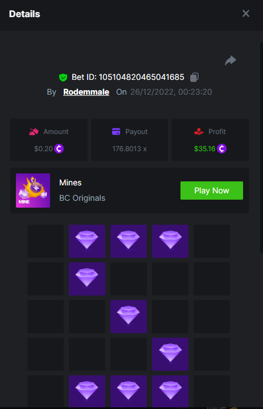Image resolution: width=263 pixels, height=409 pixels.
Task: Select the second-row diamond tile
Action: [x=87, y=279]
